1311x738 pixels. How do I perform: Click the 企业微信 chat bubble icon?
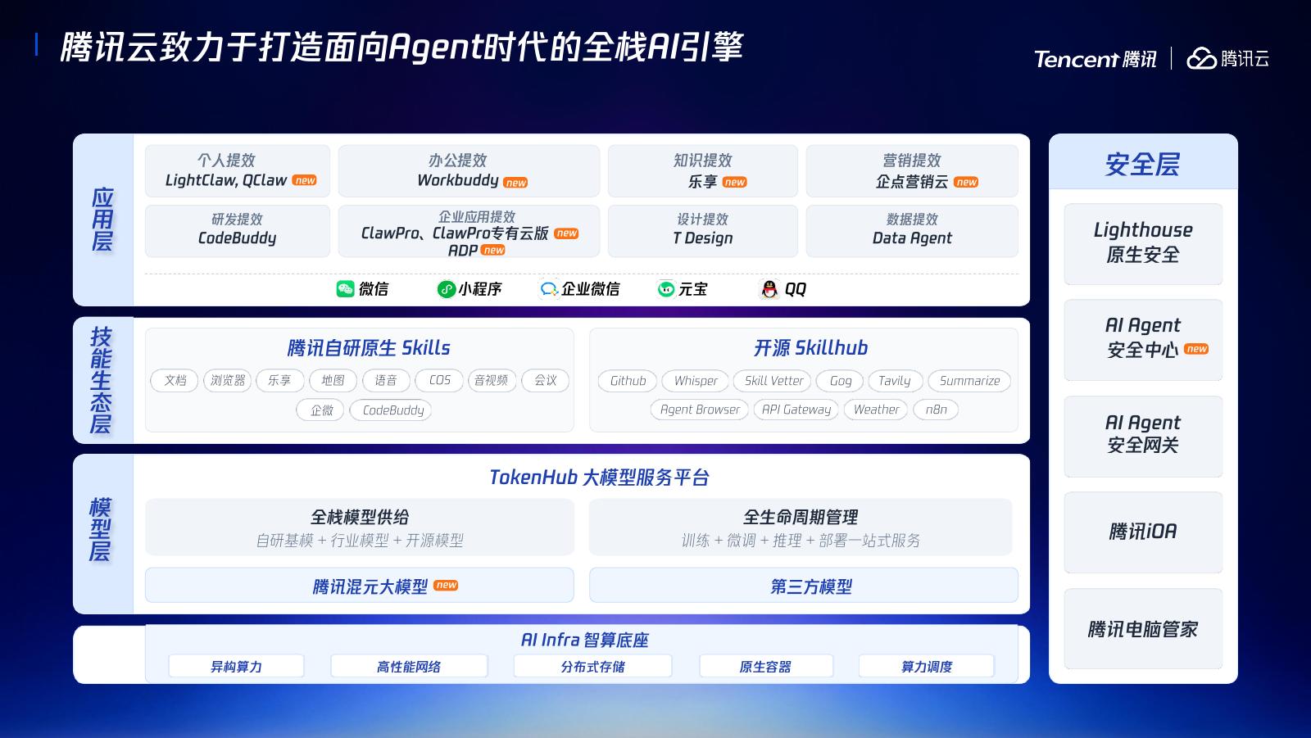click(549, 289)
